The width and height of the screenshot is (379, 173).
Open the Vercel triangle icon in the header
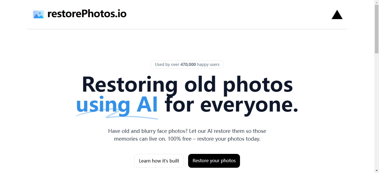click(x=337, y=15)
